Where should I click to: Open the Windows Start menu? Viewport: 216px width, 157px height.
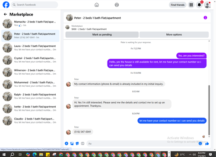pos(4,154)
